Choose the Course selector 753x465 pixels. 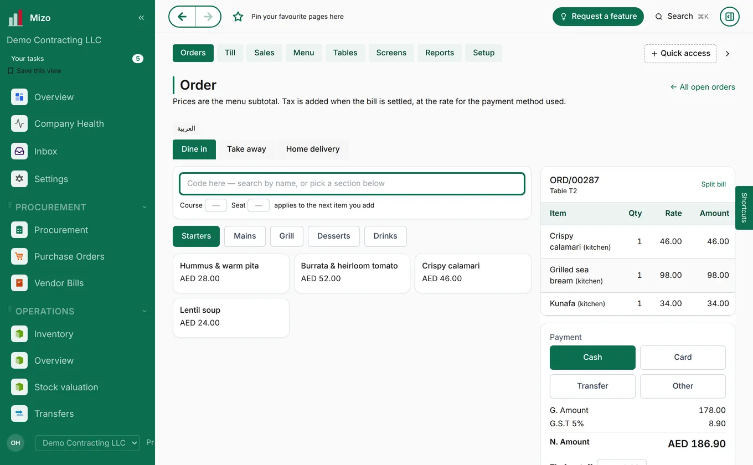click(216, 205)
